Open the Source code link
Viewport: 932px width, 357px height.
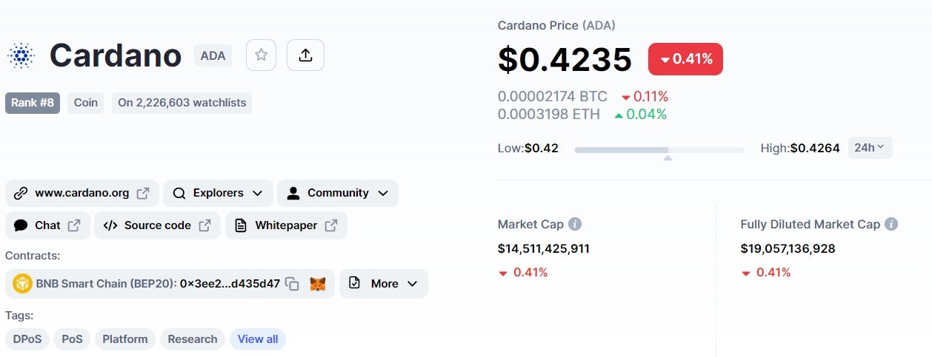tap(157, 225)
